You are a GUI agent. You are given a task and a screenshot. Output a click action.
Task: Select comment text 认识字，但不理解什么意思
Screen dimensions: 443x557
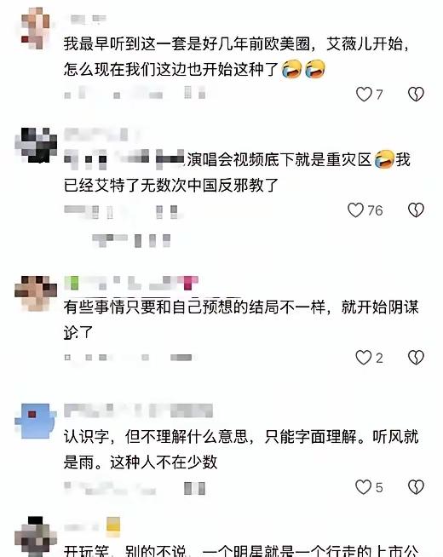point(156,437)
